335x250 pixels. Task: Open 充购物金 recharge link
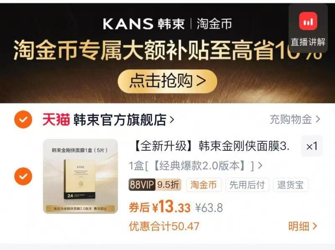pyautogui.click(x=295, y=119)
